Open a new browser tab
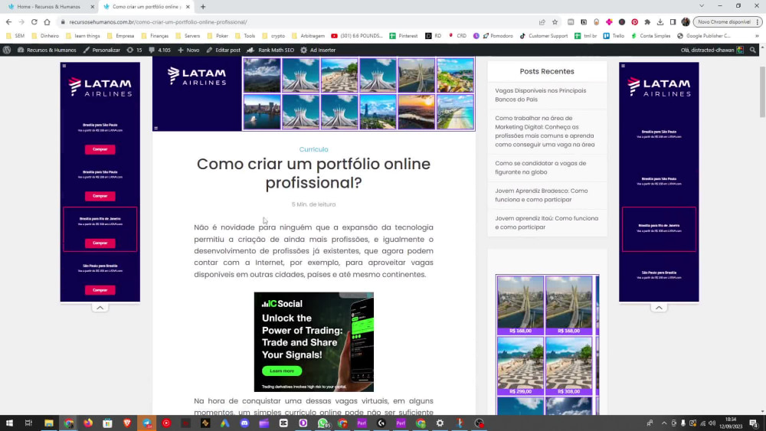The height and width of the screenshot is (431, 766). 203,7
